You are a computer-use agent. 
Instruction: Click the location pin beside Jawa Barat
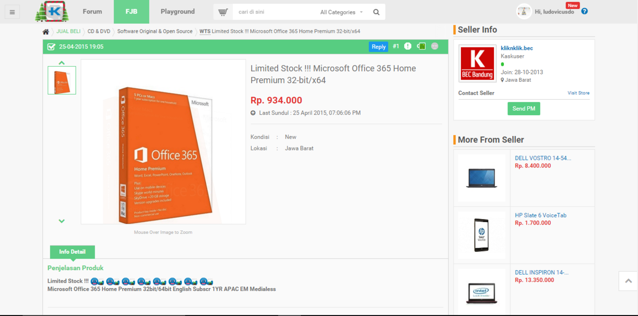pos(503,80)
